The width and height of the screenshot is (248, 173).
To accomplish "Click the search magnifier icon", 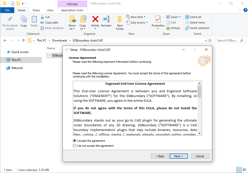I will click(x=241, y=40).
